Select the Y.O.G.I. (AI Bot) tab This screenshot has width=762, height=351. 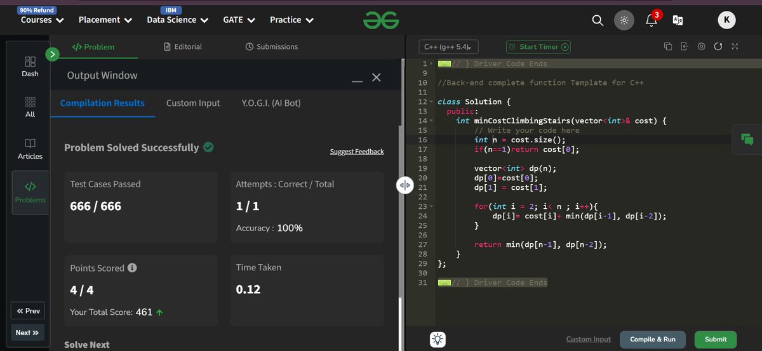pyautogui.click(x=271, y=103)
